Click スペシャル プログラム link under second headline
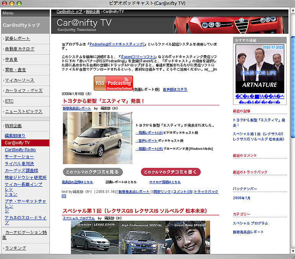Screen dimensions: 295x259 coord(79,218)
